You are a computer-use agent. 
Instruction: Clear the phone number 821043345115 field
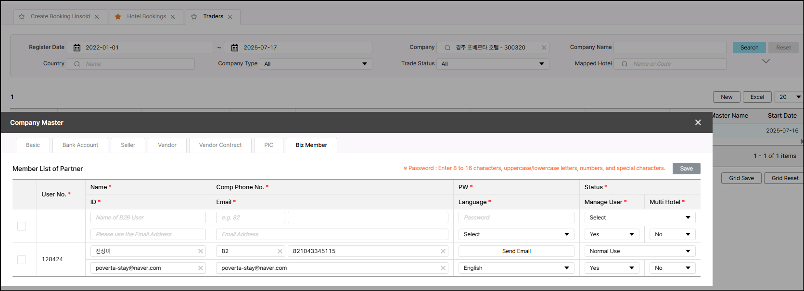[x=443, y=251]
